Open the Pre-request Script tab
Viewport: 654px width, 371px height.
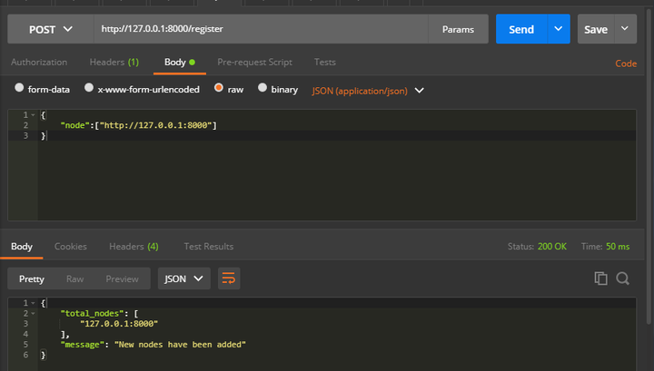254,63
